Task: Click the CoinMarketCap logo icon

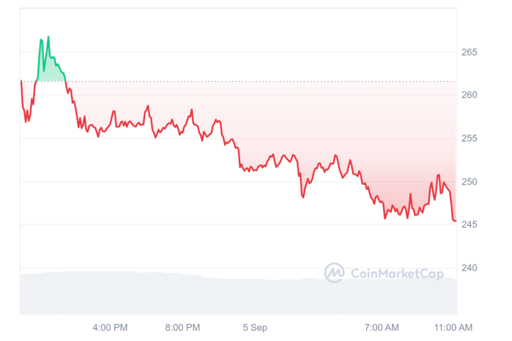Action: (334, 272)
